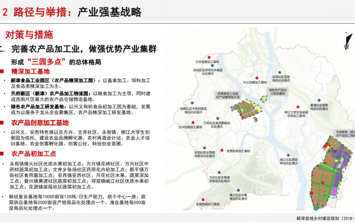355x224 pixels.
Task: Click the 农产品创意加工基地 red heading
Action: 40,123
